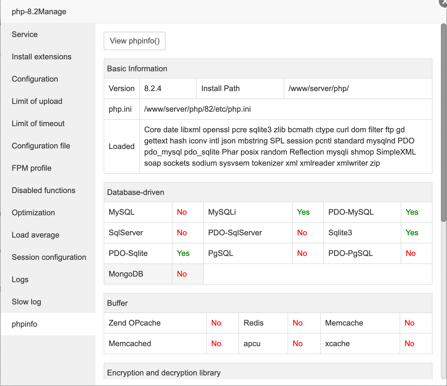Viewport: 447px width, 386px height.
Task: Open the Logs tab
Action: [x=20, y=279]
